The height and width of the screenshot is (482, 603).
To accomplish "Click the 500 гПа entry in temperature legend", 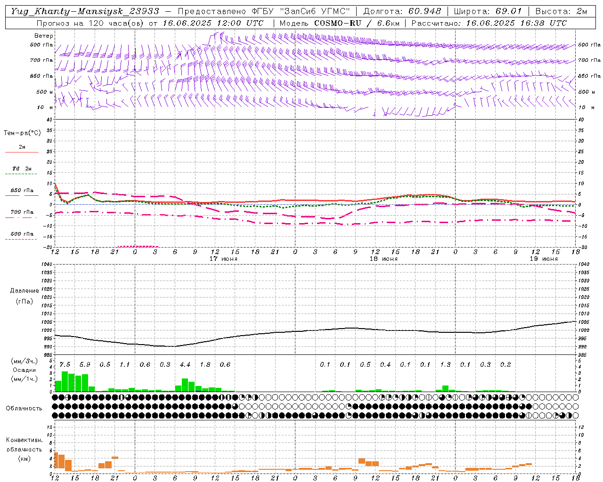I will [22, 234].
